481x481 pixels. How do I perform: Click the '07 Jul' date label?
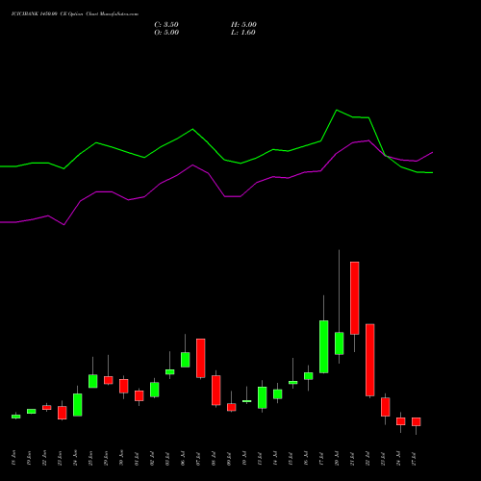pos(198,458)
